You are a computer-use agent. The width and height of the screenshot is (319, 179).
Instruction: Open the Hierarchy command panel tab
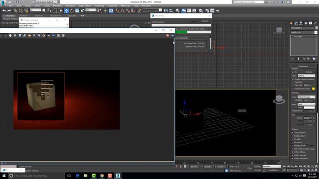(x=301, y=23)
